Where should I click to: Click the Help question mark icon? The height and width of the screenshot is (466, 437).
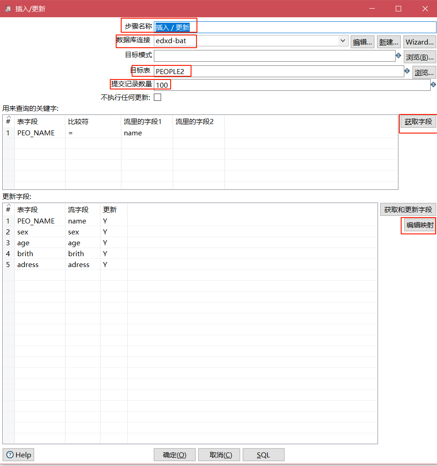click(10, 455)
